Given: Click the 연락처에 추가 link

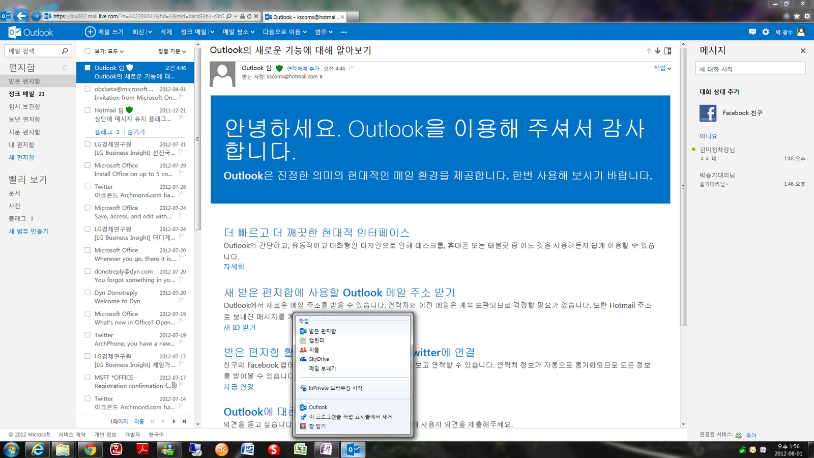Looking at the screenshot, I should pos(303,69).
